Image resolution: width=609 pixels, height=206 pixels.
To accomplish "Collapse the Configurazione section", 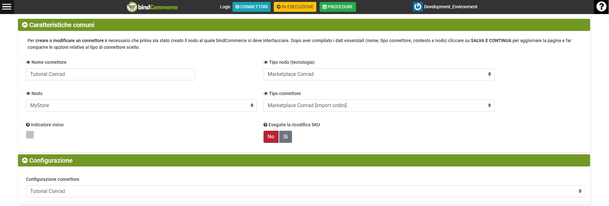I will coord(25,160).
